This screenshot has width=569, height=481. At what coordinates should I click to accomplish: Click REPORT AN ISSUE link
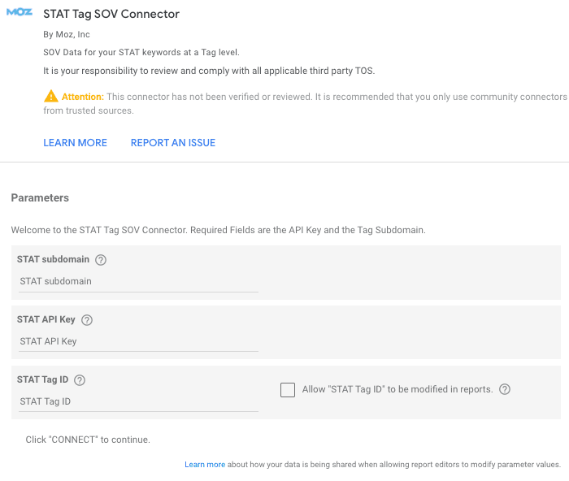(x=173, y=143)
